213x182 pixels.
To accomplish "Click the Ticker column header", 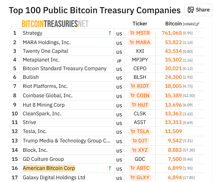I will (x=140, y=24).
